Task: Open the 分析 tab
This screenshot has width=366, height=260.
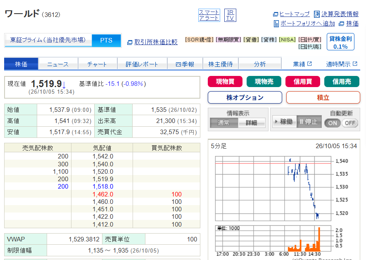Action: click(260, 64)
